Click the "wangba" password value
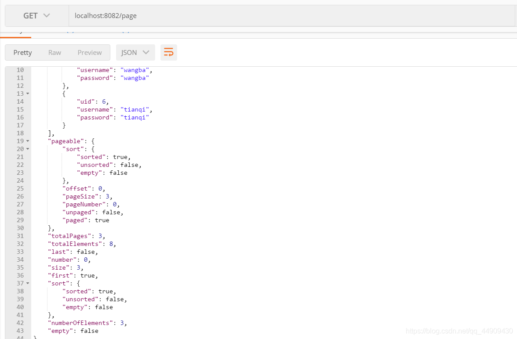This screenshot has height=339, width=517. (135, 78)
